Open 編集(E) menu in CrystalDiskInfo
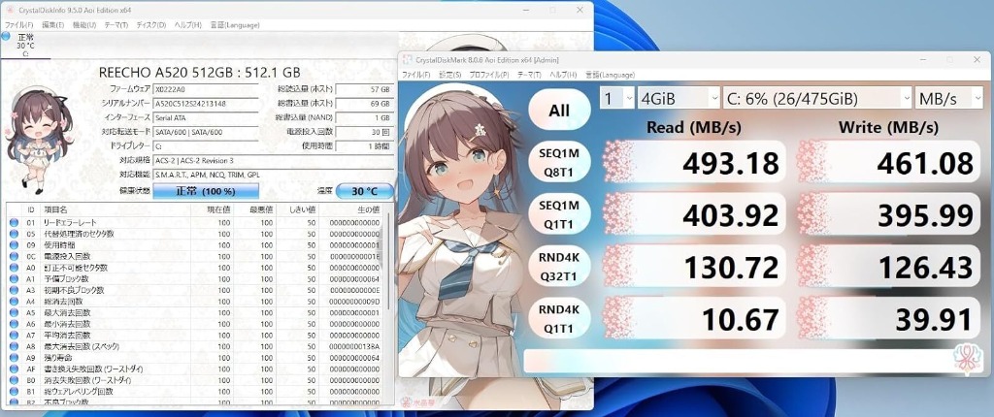Image resolution: width=994 pixels, height=417 pixels. pos(52,24)
